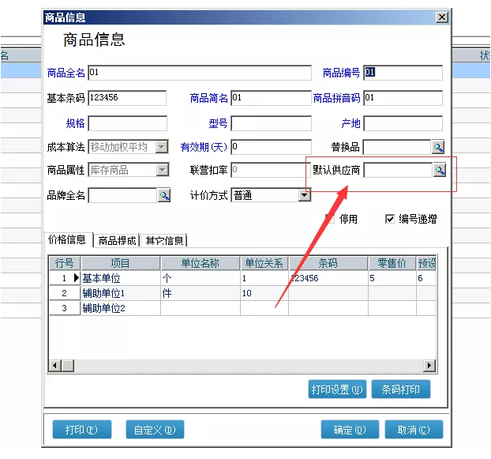Select row number 2 header cell

tap(65, 293)
